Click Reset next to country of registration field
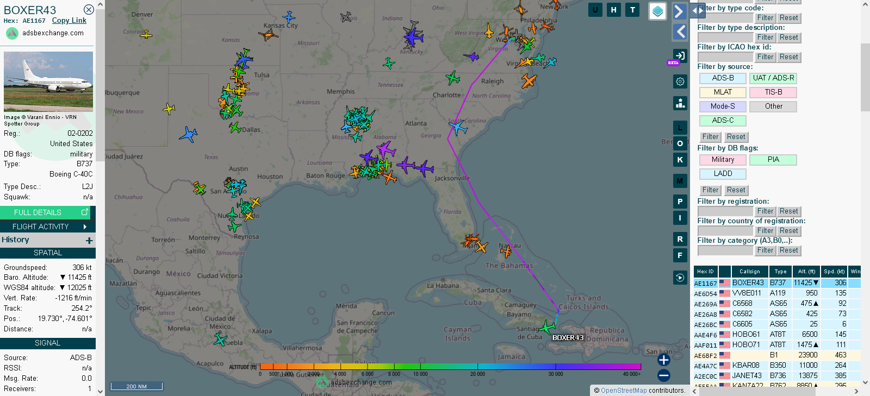Screen dimensions: 870x396 pyautogui.click(x=788, y=231)
